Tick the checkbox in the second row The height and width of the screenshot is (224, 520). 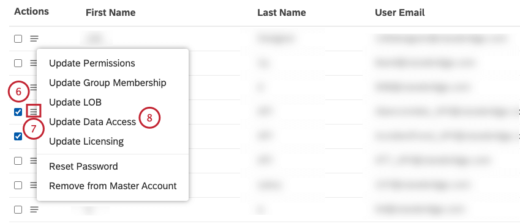[18, 63]
